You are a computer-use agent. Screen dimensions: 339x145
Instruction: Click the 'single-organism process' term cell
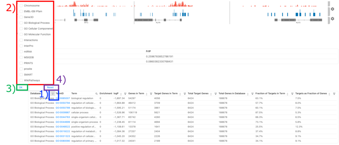point(84,122)
